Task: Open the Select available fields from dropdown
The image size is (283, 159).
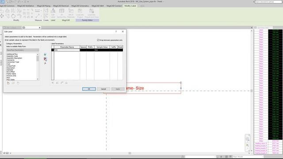Action: click(x=23, y=50)
